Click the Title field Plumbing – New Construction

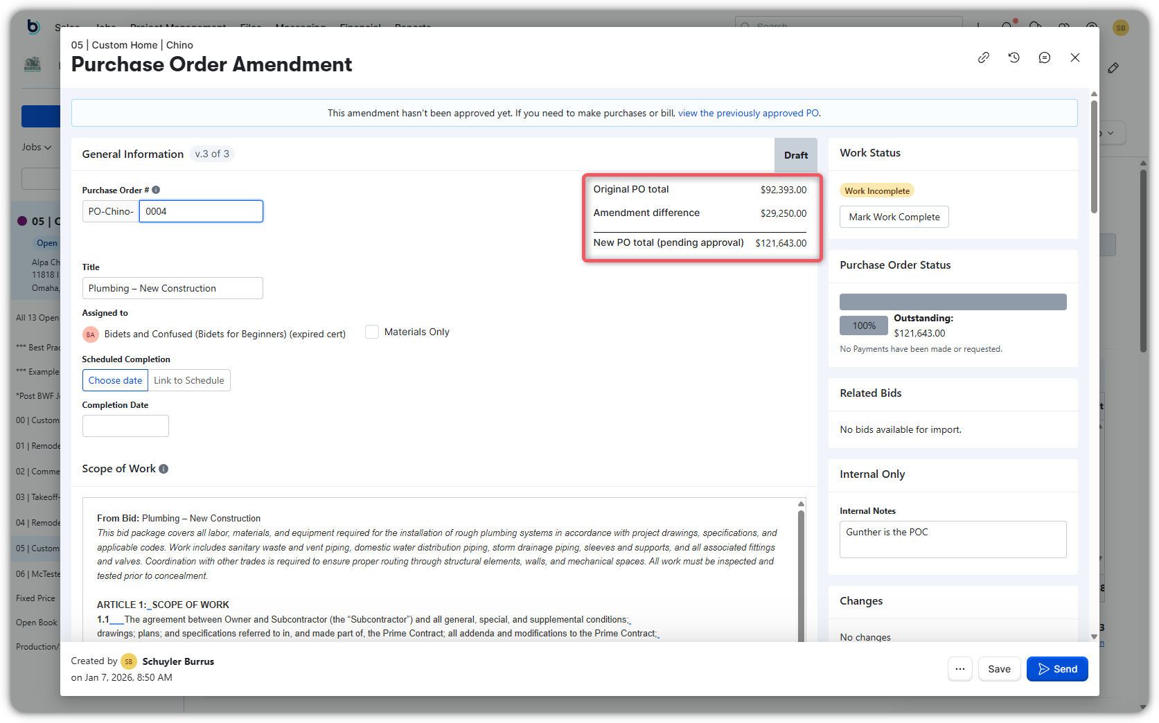point(172,288)
